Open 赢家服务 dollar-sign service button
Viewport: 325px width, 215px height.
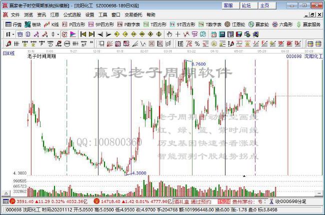[308, 24]
